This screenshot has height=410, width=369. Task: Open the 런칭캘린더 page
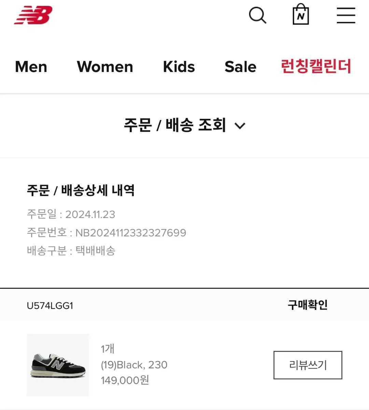point(316,67)
